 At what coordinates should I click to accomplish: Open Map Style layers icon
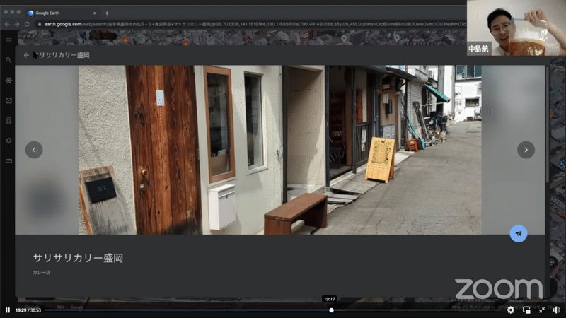[x=8, y=141]
